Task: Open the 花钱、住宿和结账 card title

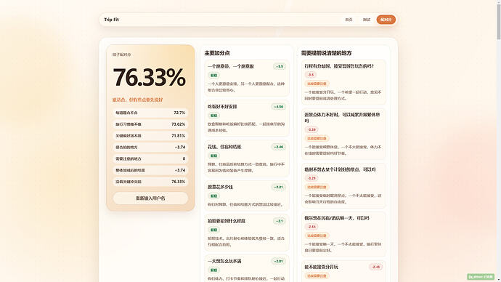Action: point(224,147)
